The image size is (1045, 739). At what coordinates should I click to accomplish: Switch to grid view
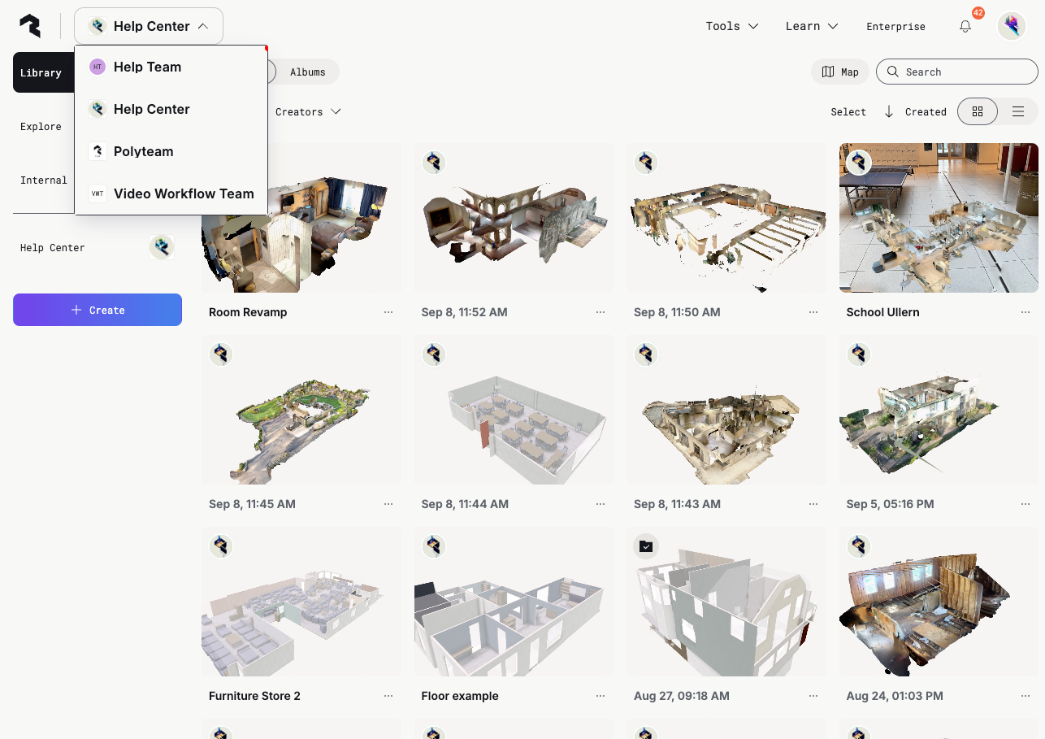tap(978, 112)
